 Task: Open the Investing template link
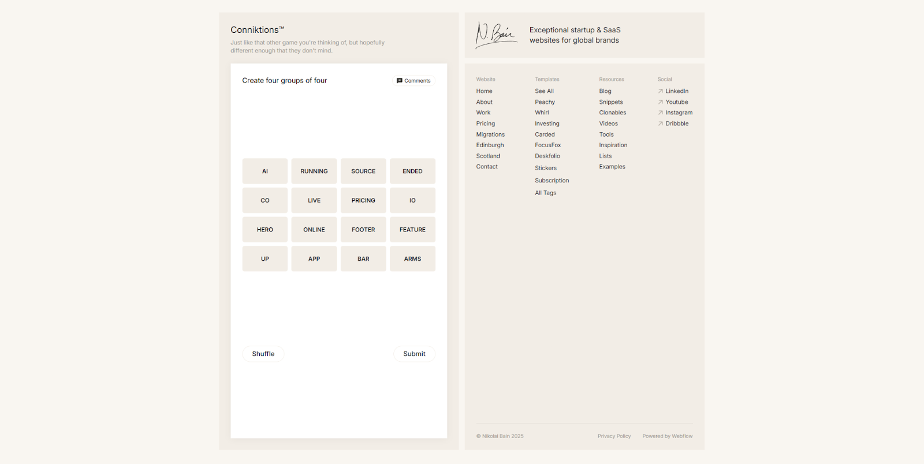(x=547, y=124)
